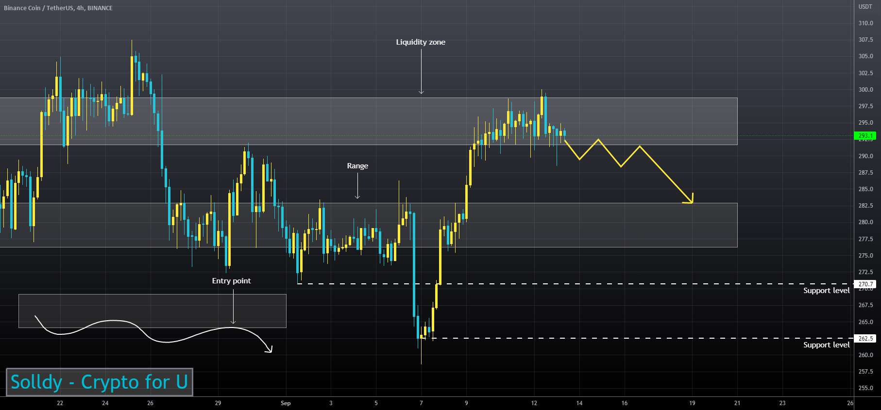Select date 19 on the time axis

pos(692,403)
